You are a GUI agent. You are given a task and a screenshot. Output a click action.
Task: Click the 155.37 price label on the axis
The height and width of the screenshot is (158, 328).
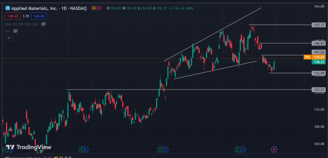coord(319,25)
